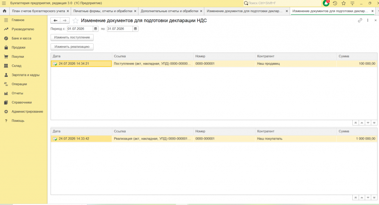
Task: Open Банк и касса section label
Action: [x=21, y=38]
